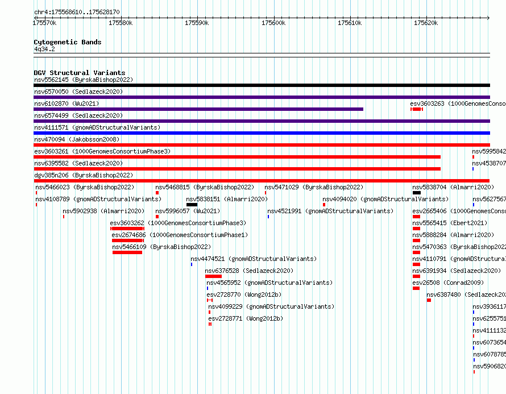The height and width of the screenshot is (394, 506).
Task: Open the esv3603263 variant label
Action: click(458, 103)
